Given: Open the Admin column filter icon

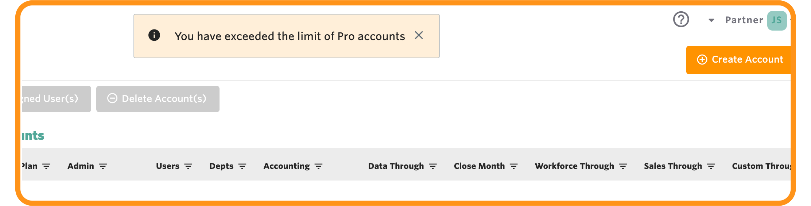Looking at the screenshot, I should pos(103,166).
